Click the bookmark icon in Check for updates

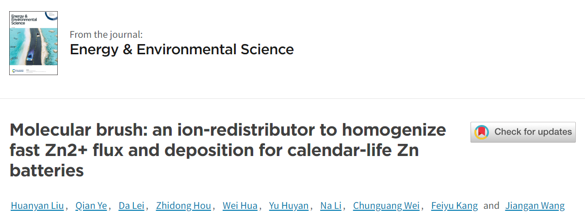pos(481,132)
